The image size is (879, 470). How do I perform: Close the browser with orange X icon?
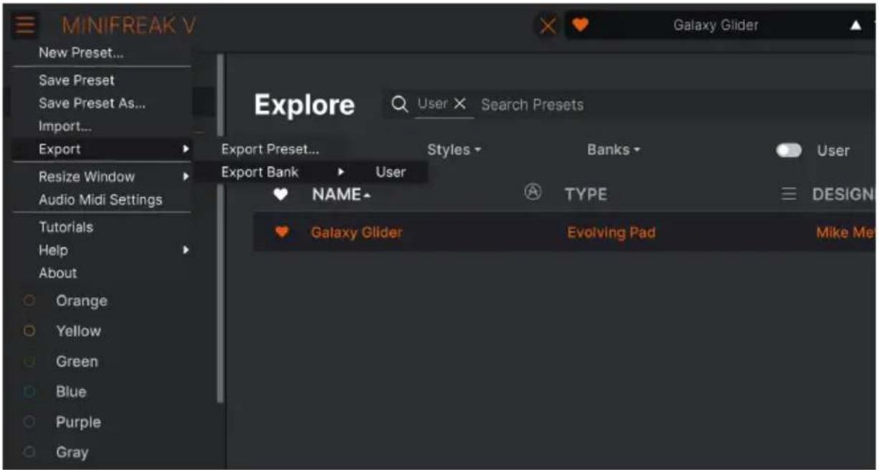(548, 26)
